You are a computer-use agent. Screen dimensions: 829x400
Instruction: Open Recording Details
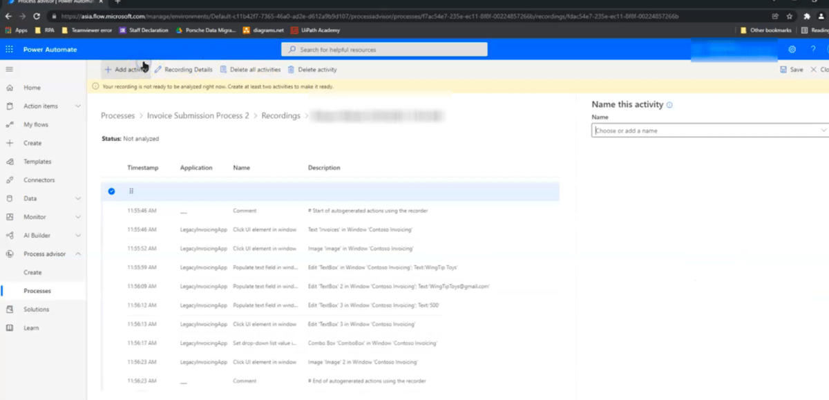tap(183, 70)
